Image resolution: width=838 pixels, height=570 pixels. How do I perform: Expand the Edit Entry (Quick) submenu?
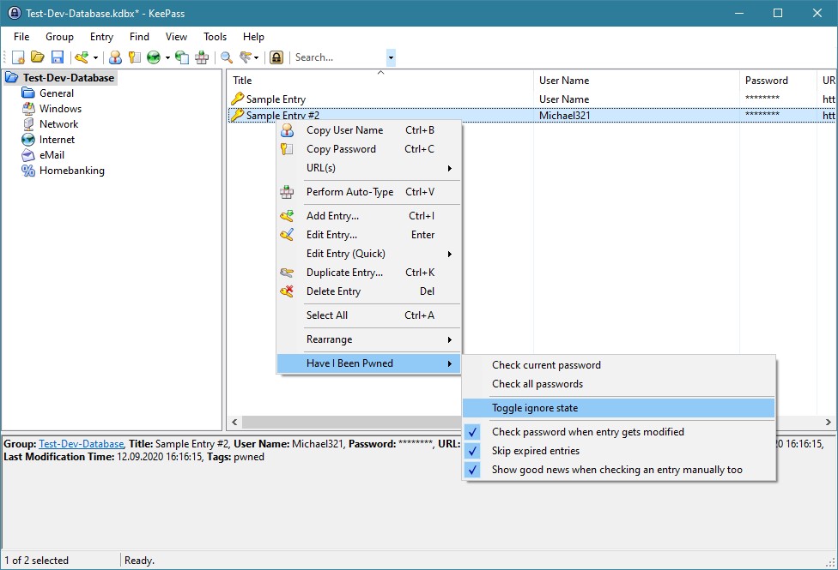[368, 254]
